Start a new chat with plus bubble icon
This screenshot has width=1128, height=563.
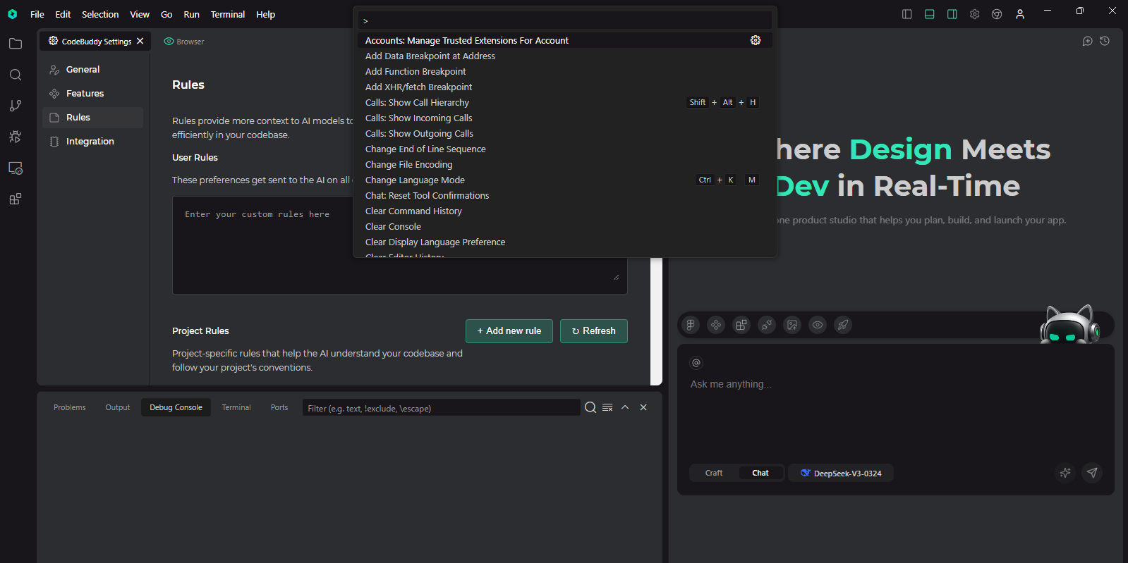pos(1087,42)
